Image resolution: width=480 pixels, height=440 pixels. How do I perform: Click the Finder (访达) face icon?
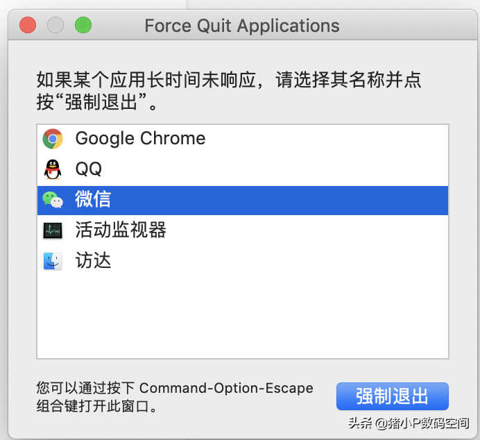point(53,261)
